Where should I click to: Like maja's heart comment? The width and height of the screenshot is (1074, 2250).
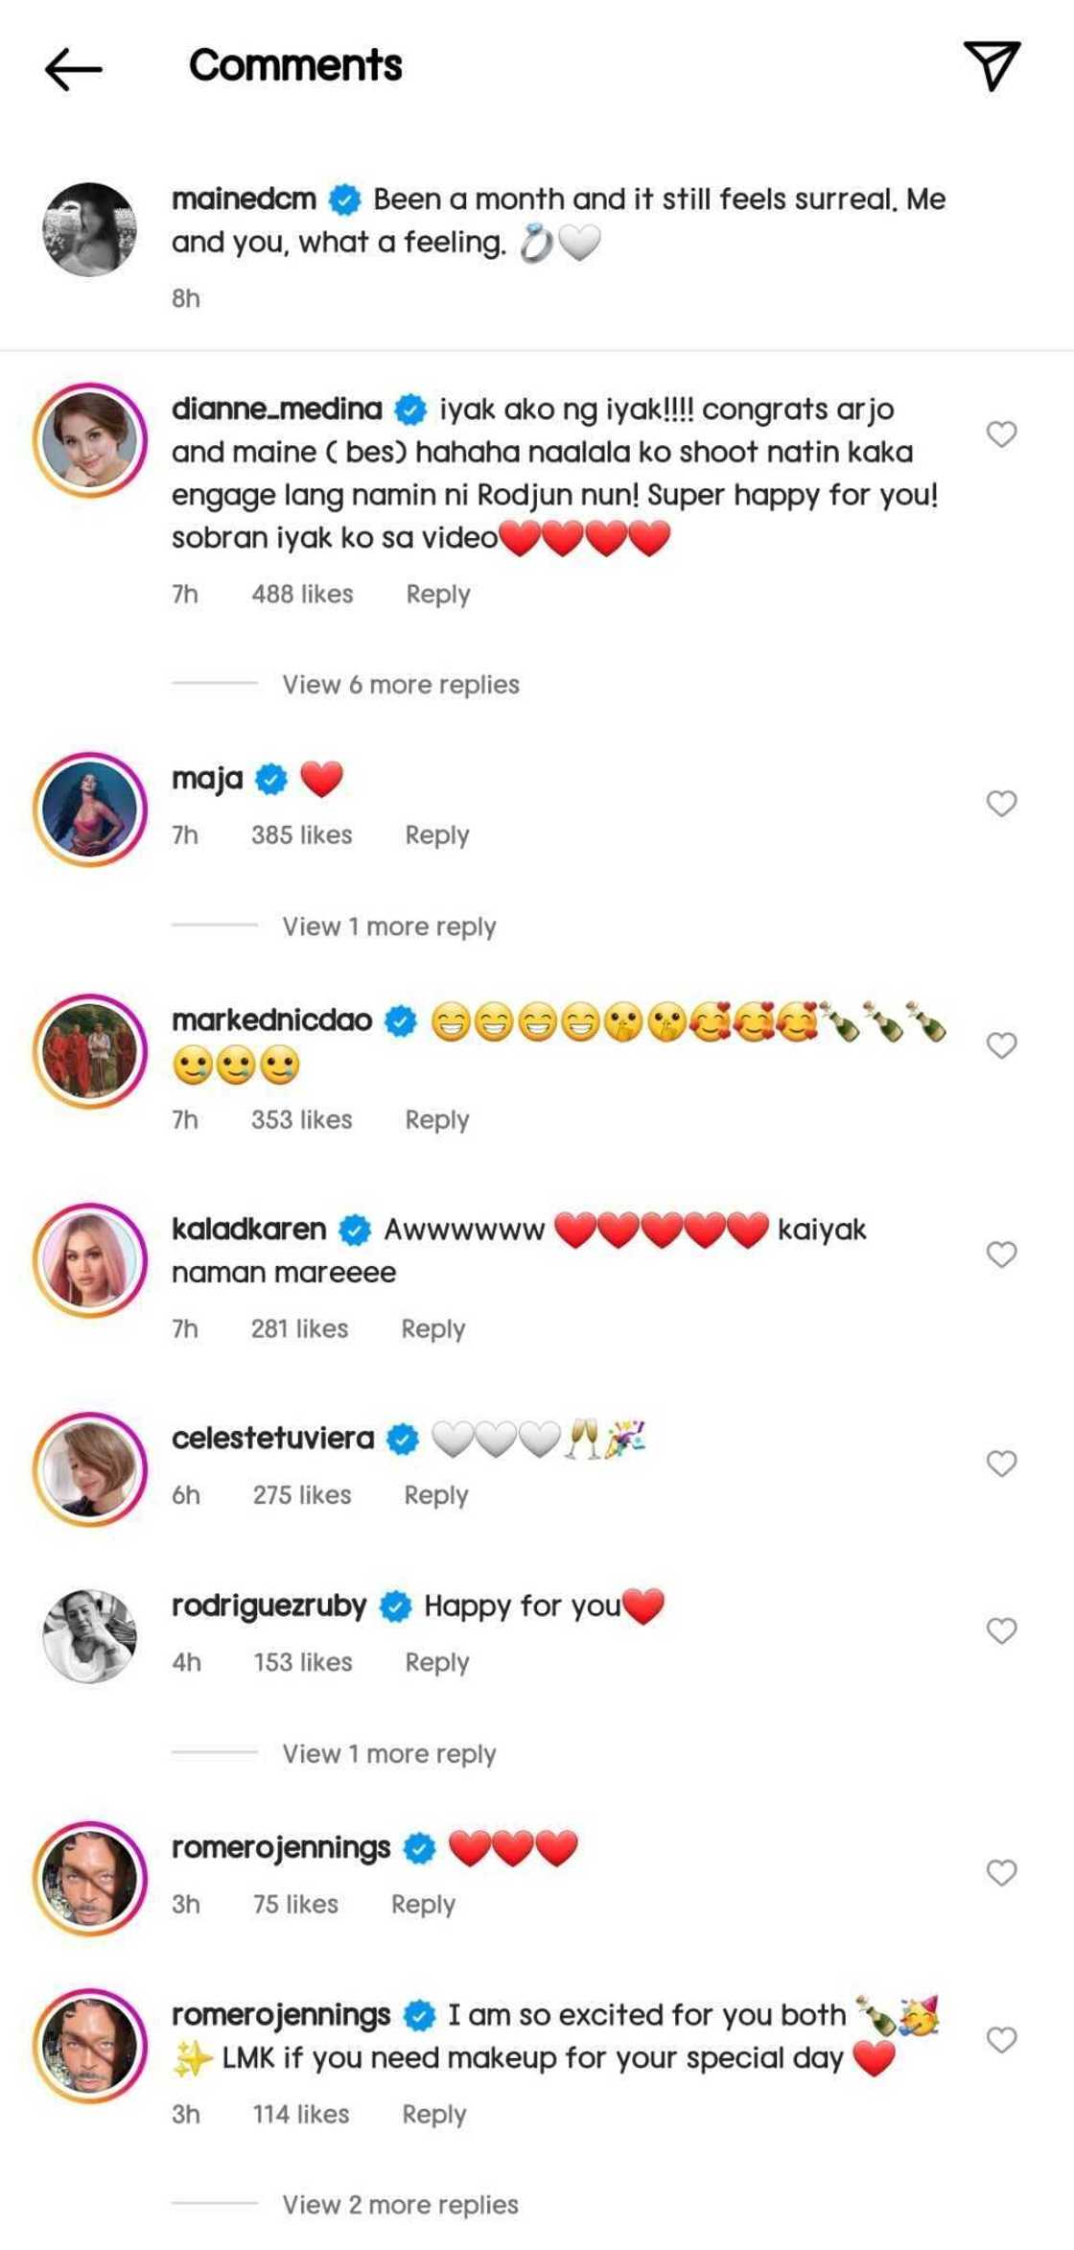click(x=1001, y=804)
